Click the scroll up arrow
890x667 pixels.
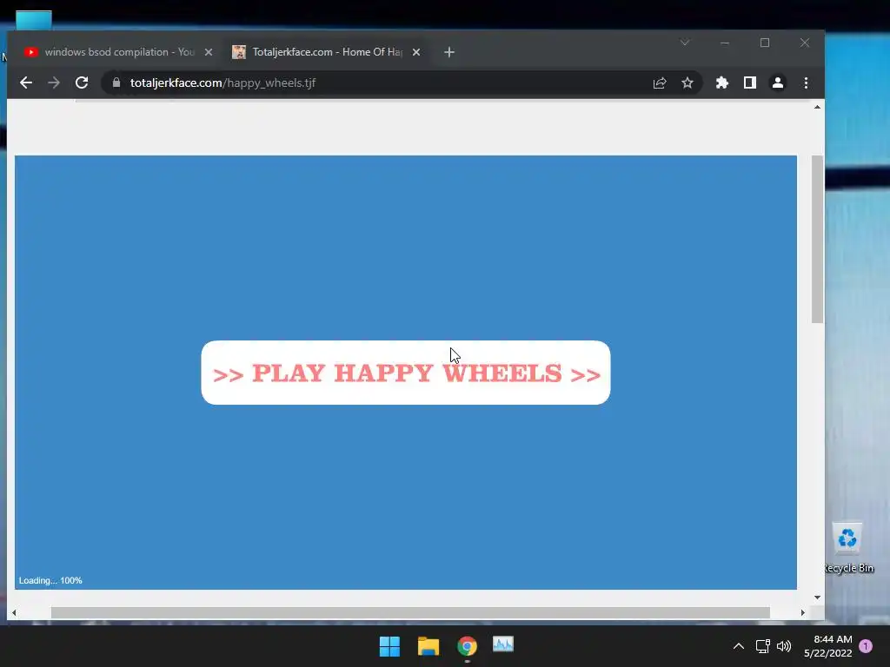click(817, 107)
